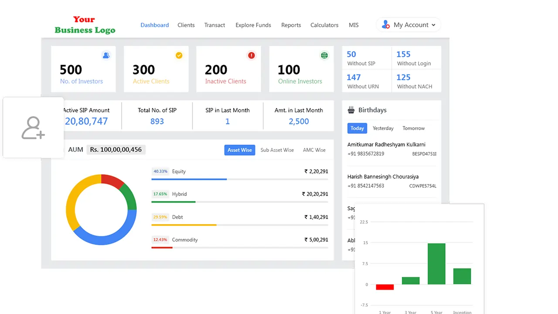Show Yesterday's birthdays tab
Screen dimensions: 558x314
point(383,128)
